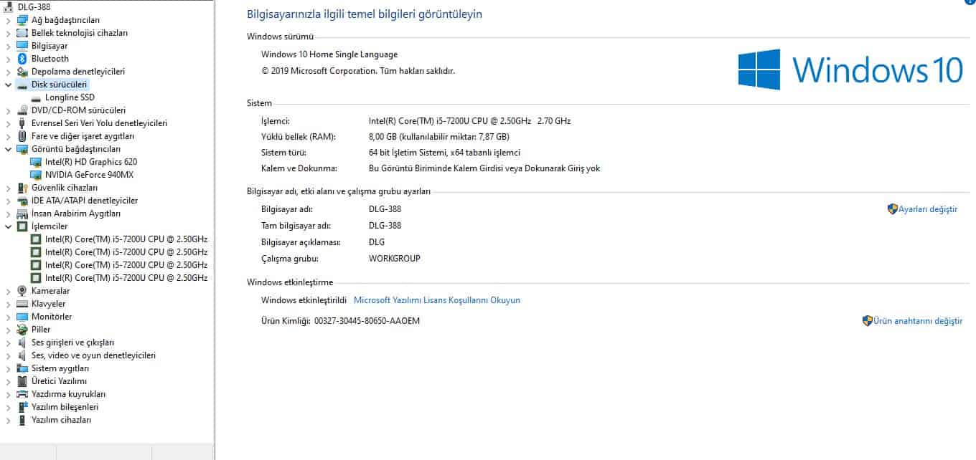Click the Üretici Yazılımı firmware icon

coord(22,381)
